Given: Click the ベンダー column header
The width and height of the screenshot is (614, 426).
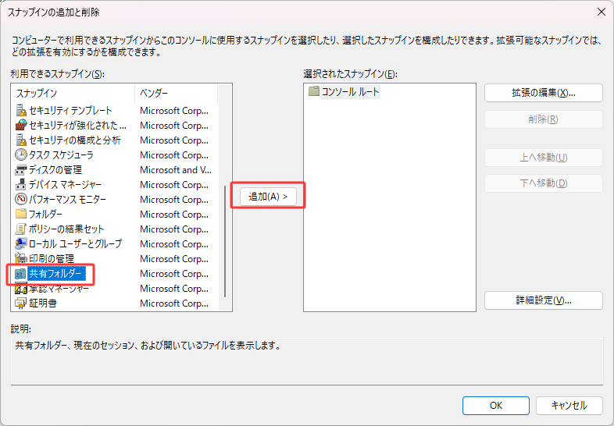Looking at the screenshot, I should pos(177,93).
